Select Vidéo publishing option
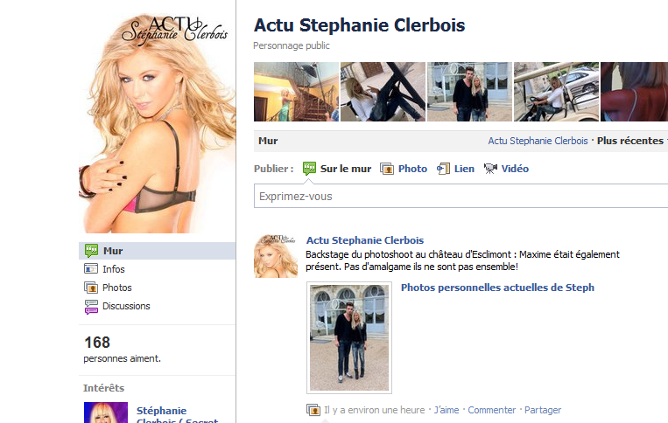The height and width of the screenshot is (423, 668). tap(515, 169)
